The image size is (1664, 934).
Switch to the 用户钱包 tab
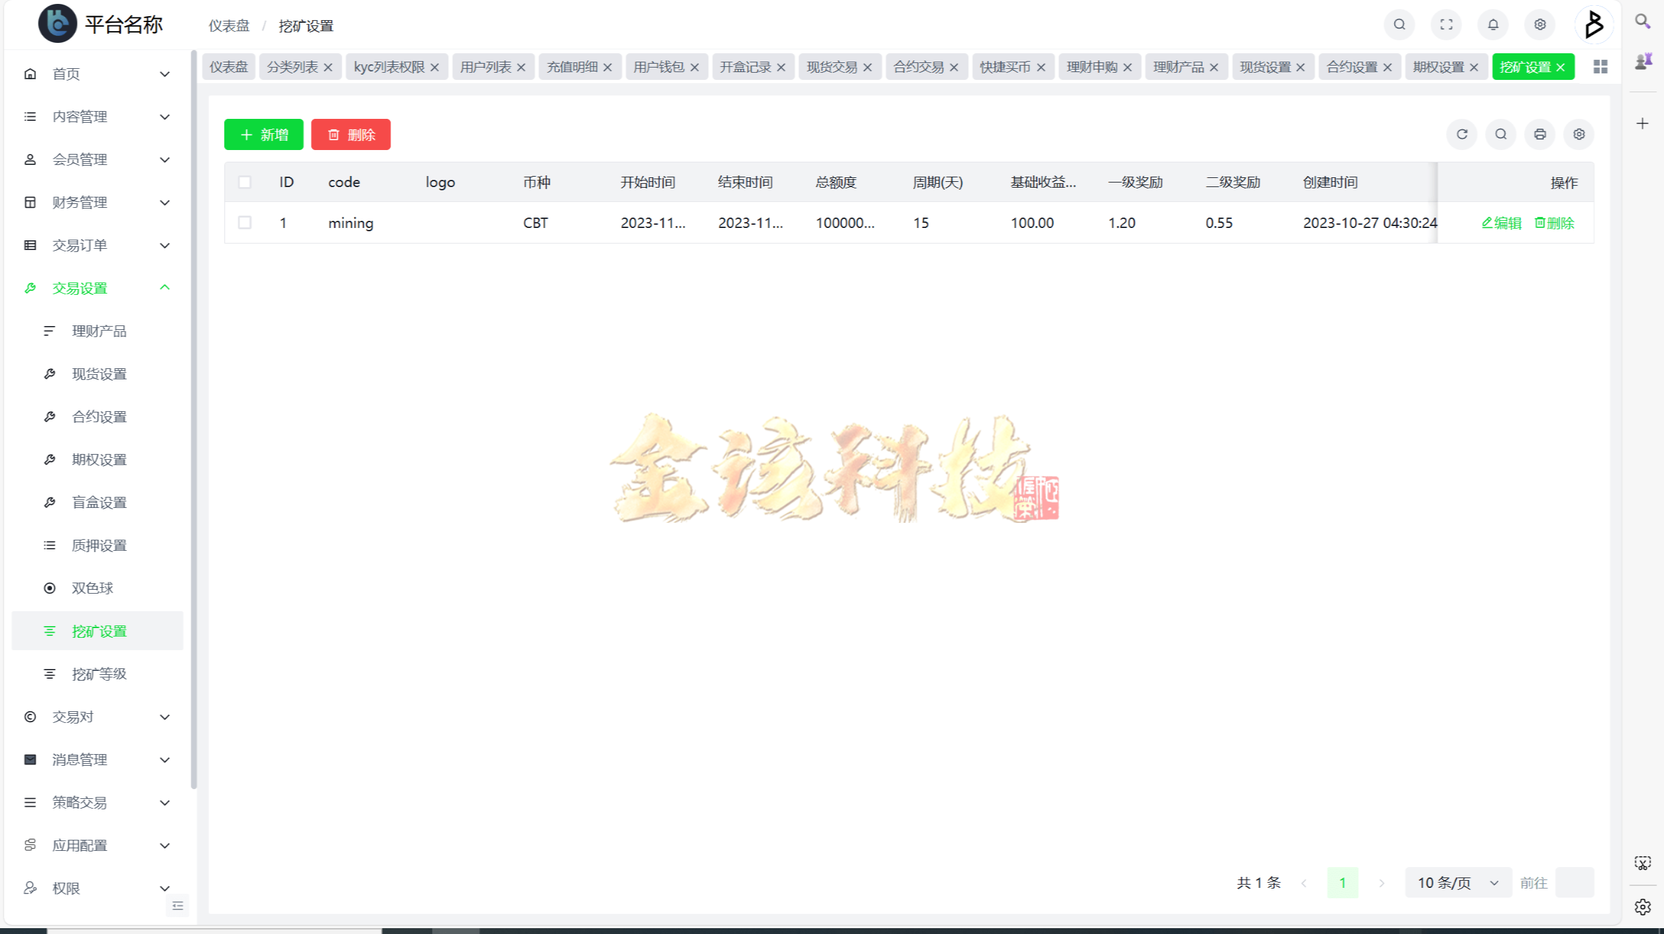click(x=658, y=66)
